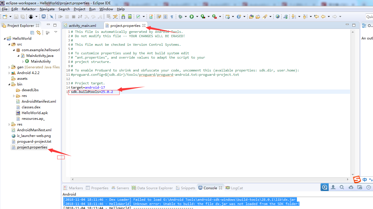
Task: Click the Save All icon
Action: [x=23, y=16]
